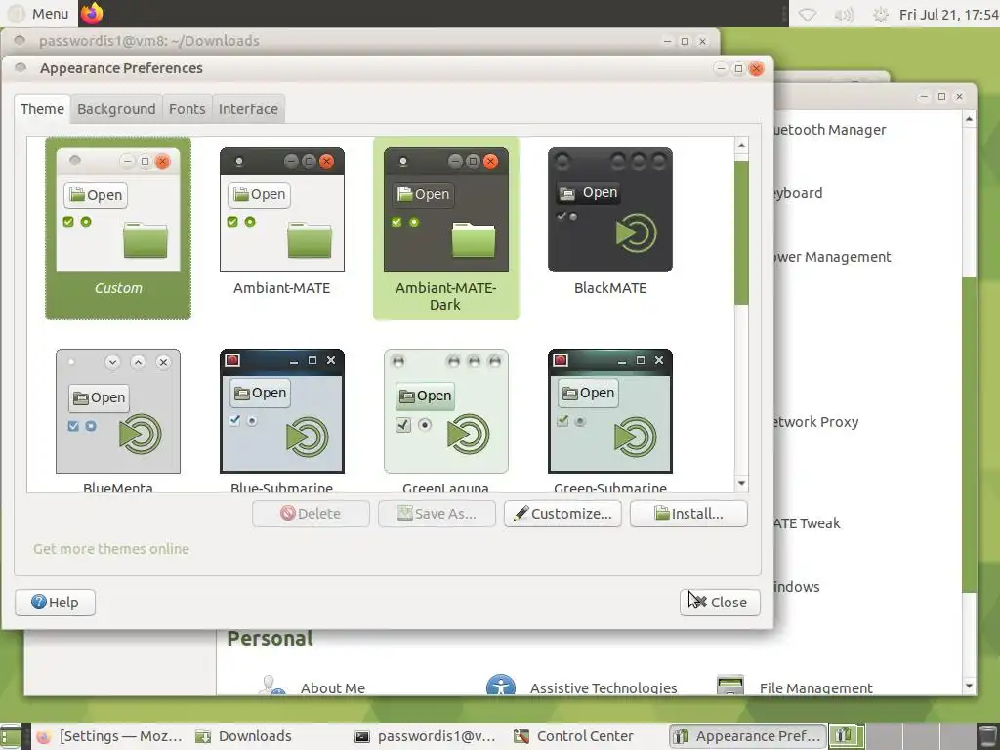Image resolution: width=1000 pixels, height=750 pixels.
Task: Open Network Proxy in Control Center
Action: click(816, 422)
